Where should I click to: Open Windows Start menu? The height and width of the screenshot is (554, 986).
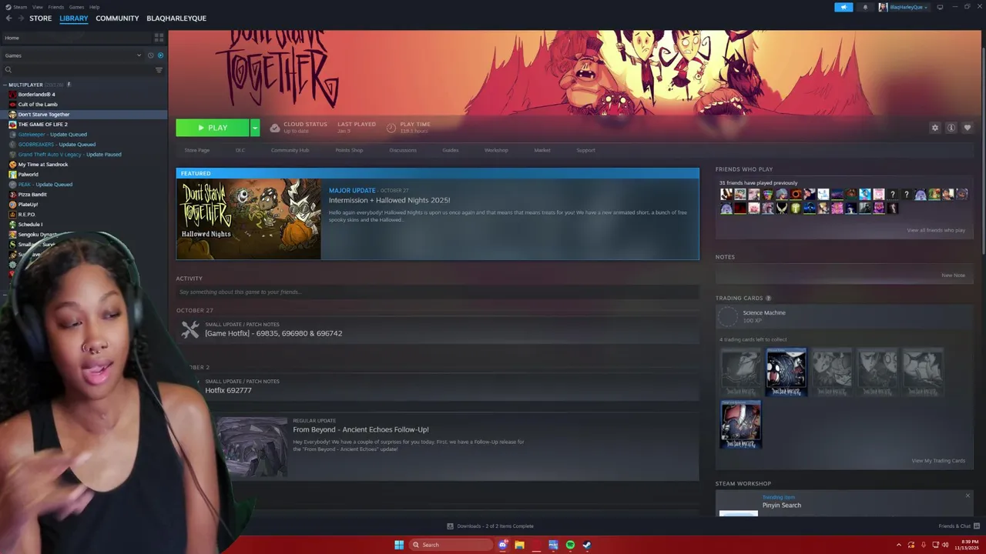pos(399,545)
